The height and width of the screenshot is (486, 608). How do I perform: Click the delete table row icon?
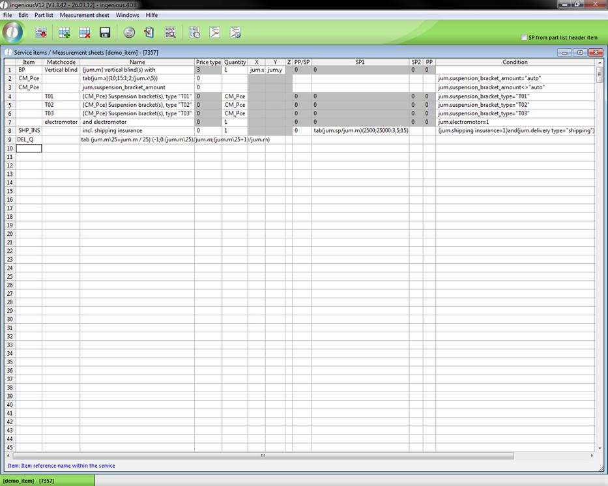pyautogui.click(x=85, y=33)
